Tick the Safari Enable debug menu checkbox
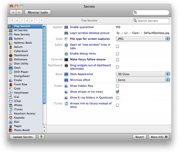Image resolution: width=179 pixels, height=152 pixels. (118, 53)
